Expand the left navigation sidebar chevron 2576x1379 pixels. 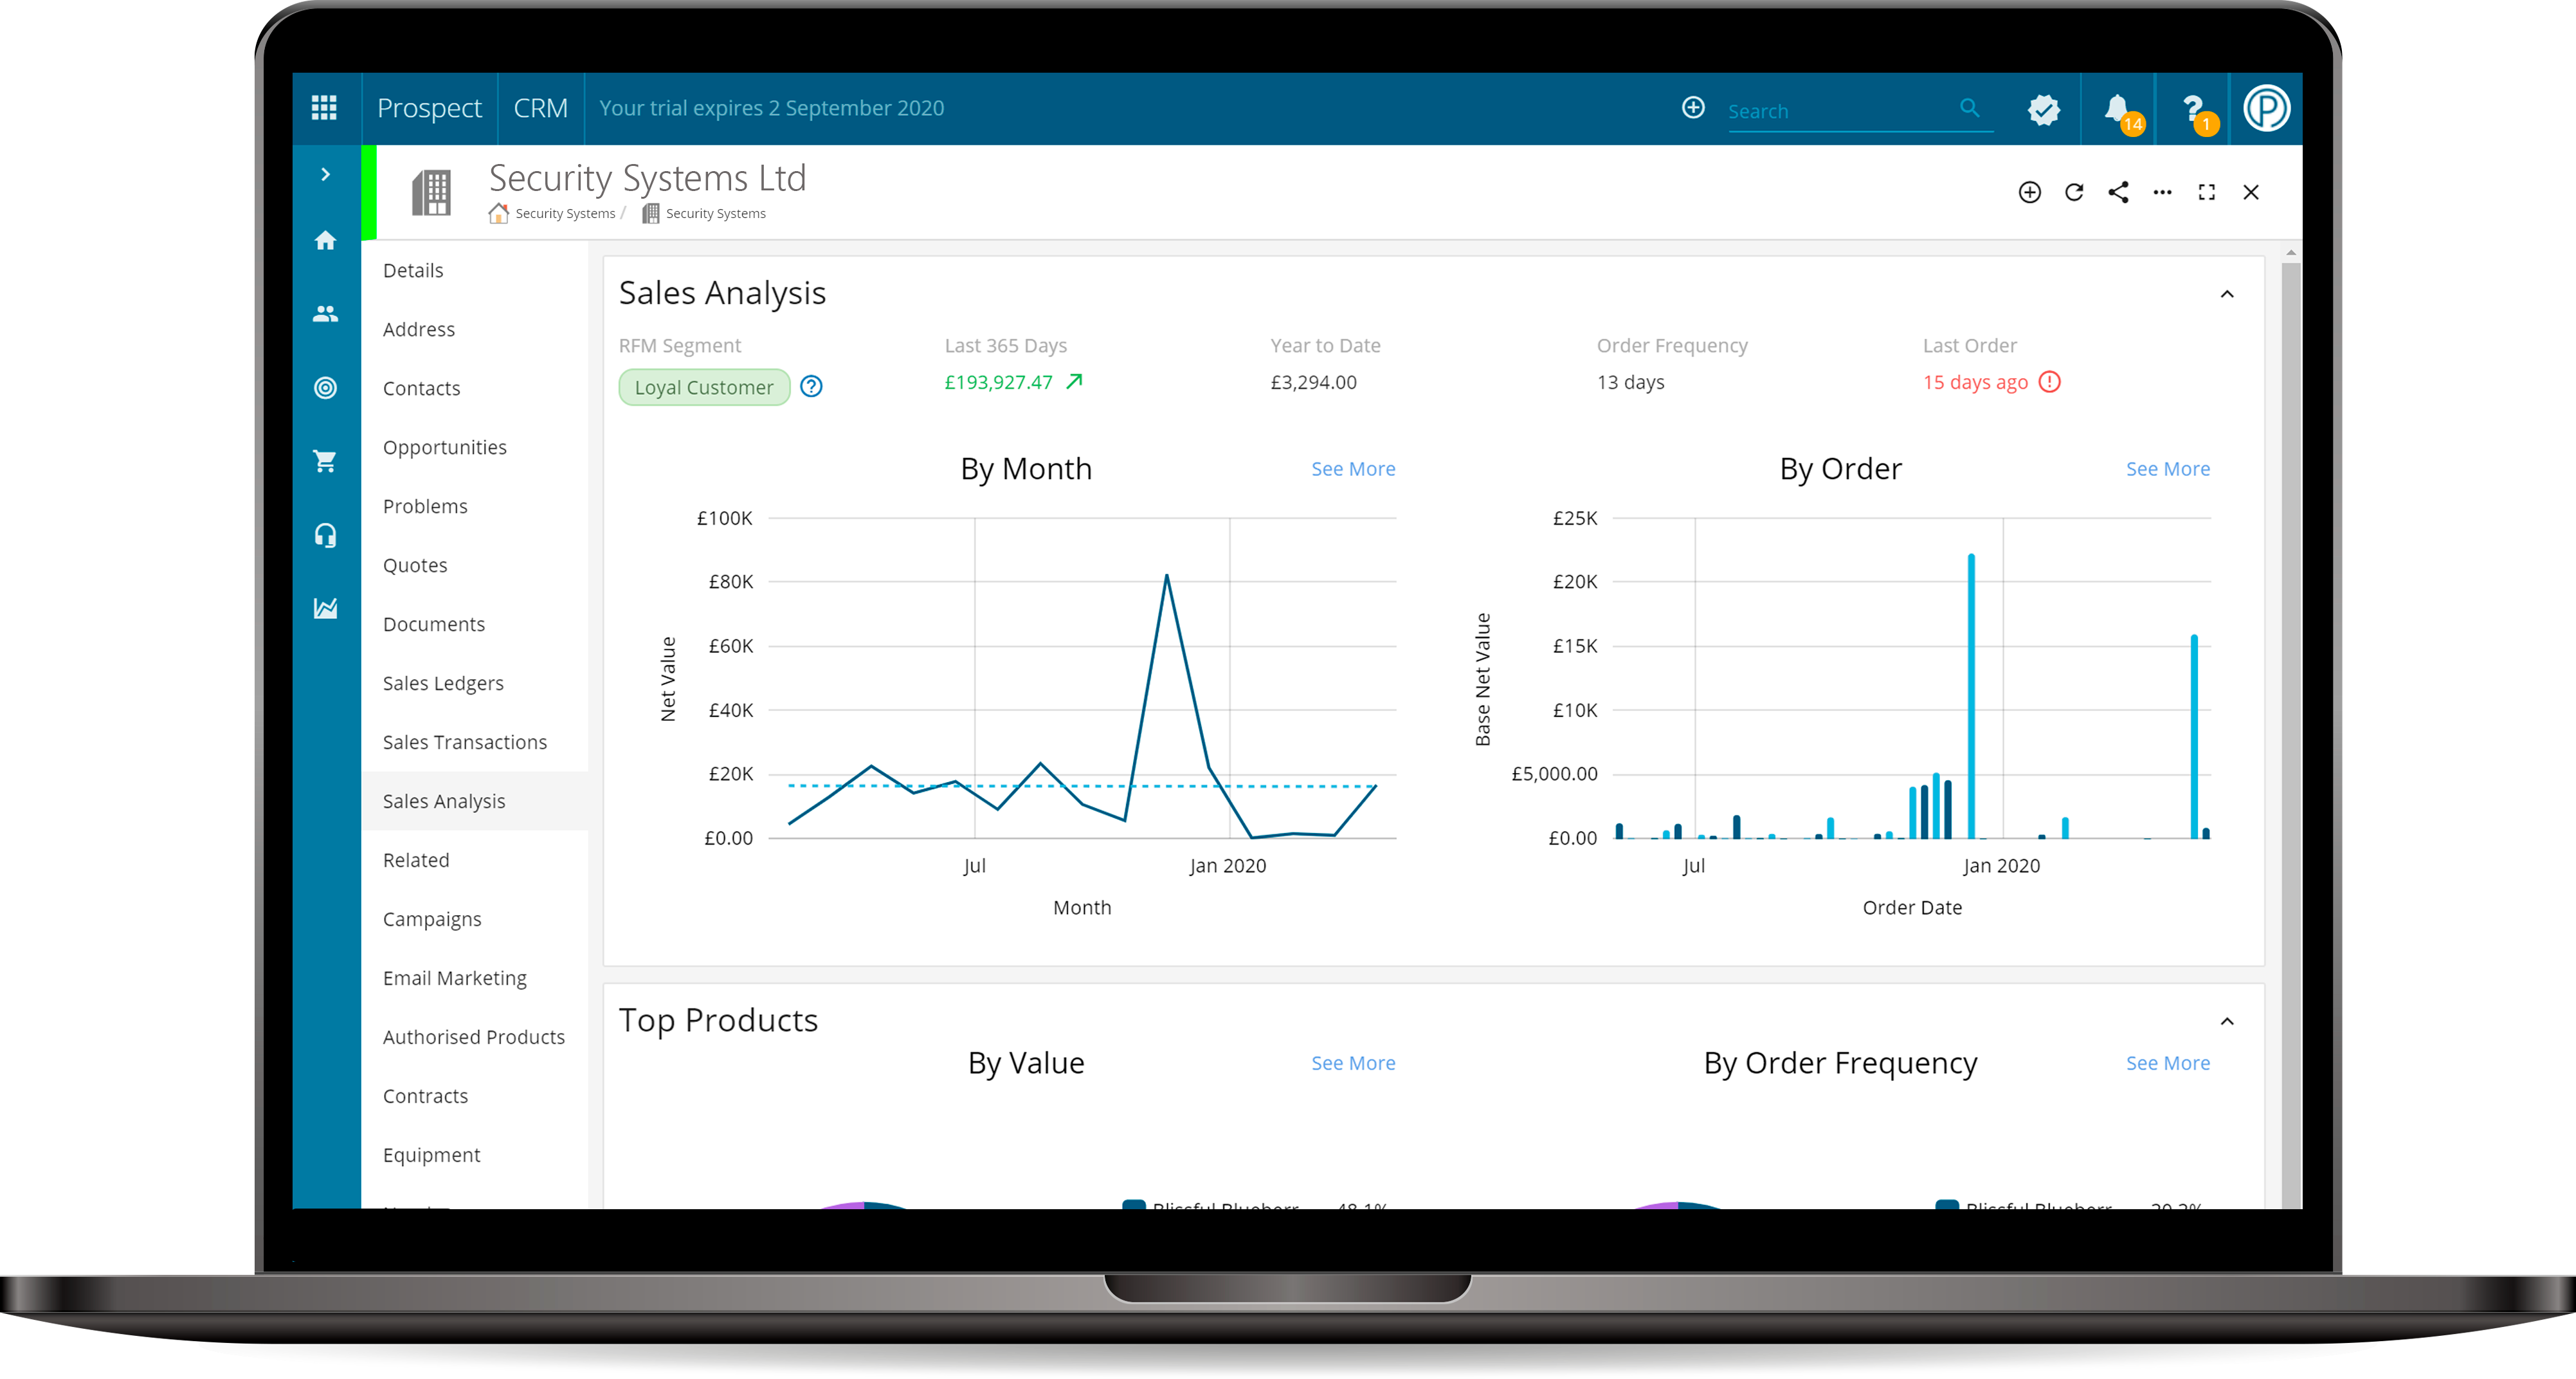pos(325,174)
